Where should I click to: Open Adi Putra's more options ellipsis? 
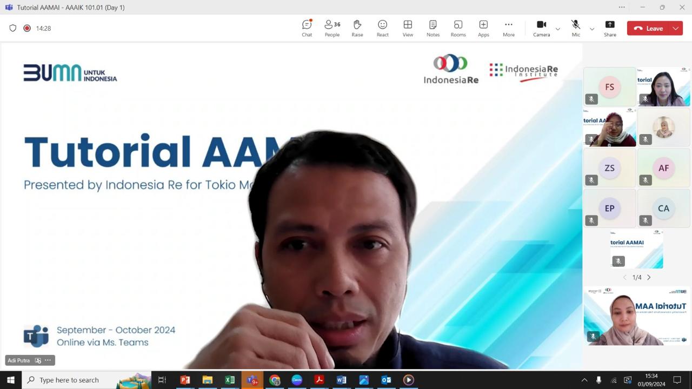pyautogui.click(x=48, y=360)
